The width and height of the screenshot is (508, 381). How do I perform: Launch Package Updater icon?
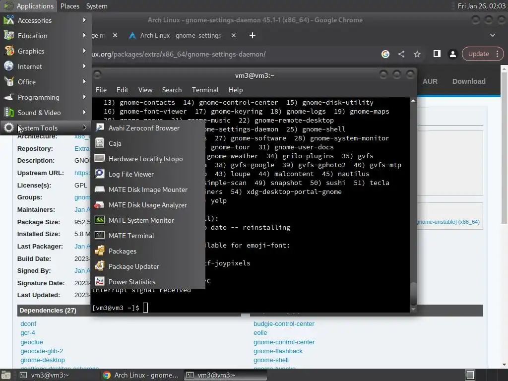(99, 266)
